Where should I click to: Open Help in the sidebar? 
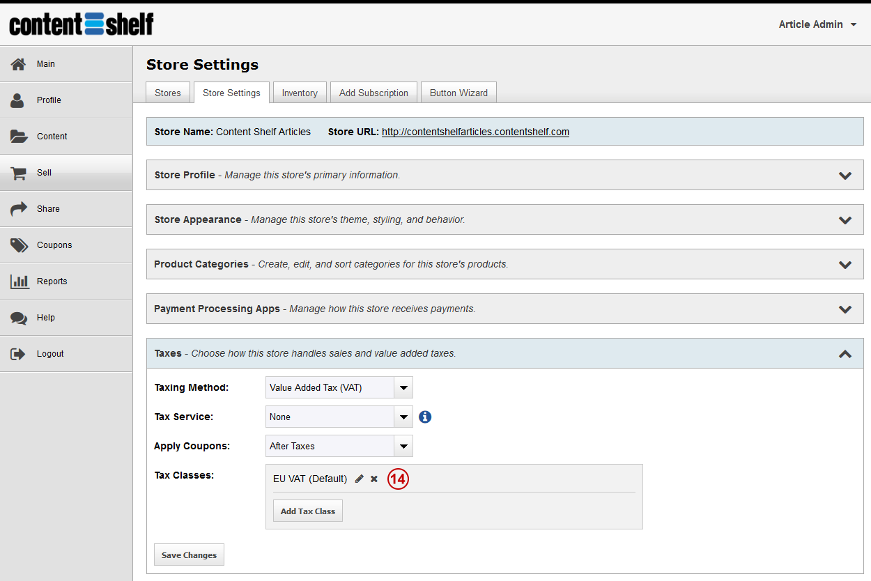(x=66, y=318)
